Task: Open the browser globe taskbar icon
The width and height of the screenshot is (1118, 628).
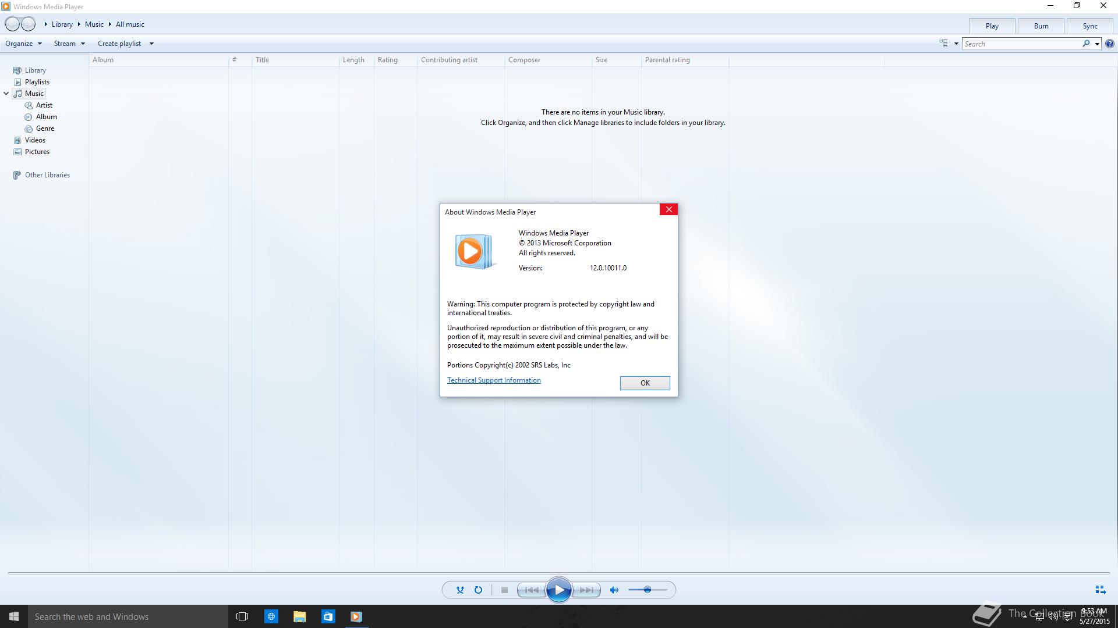Action: [271, 616]
